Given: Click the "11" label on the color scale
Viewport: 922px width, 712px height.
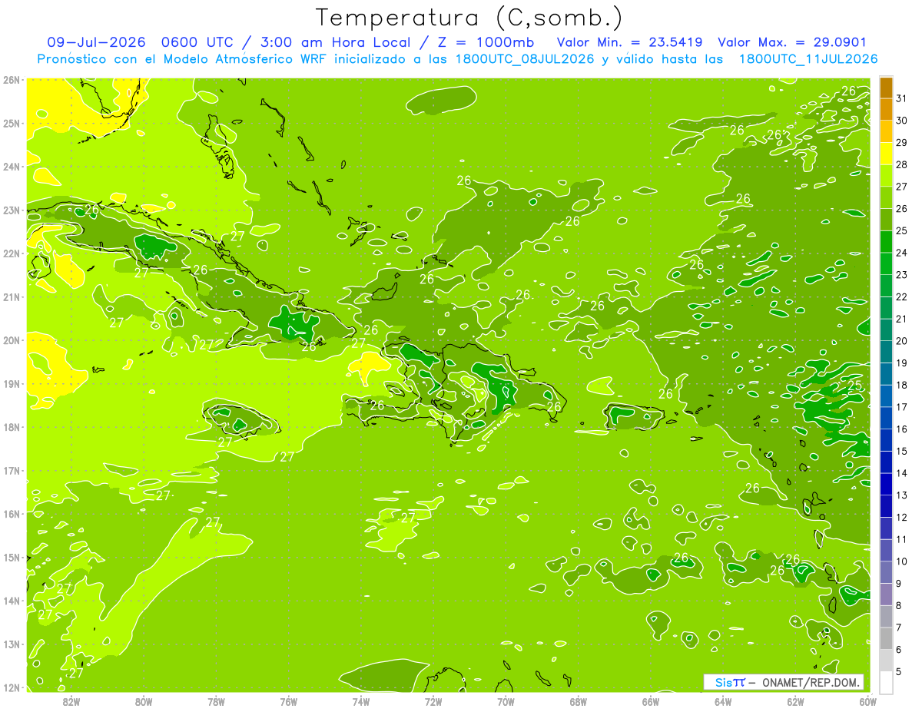Looking at the screenshot, I should [x=901, y=539].
